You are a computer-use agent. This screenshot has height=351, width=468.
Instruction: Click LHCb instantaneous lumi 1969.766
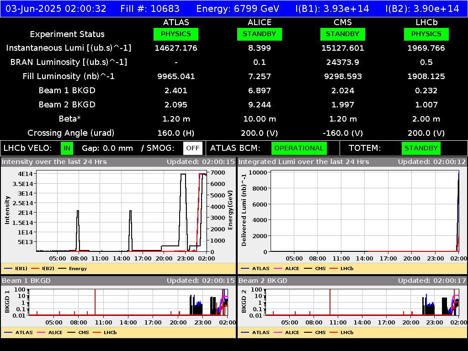coord(426,48)
